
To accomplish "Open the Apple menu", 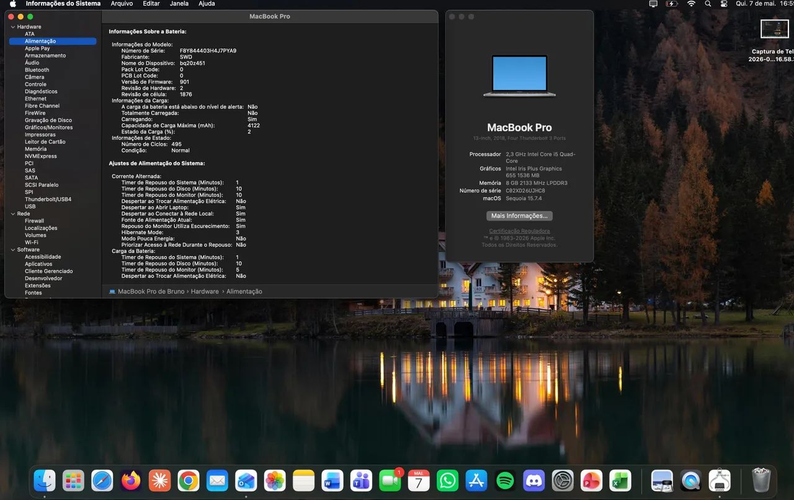I will (x=12, y=4).
